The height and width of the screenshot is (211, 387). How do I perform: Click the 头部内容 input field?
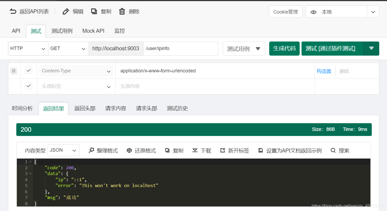(x=215, y=86)
